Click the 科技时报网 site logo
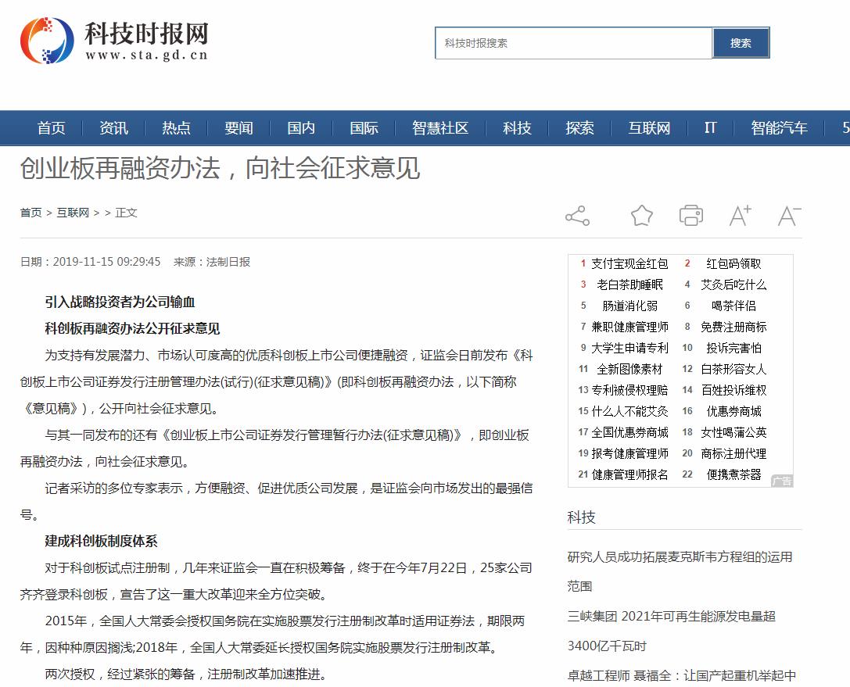Image resolution: width=850 pixels, height=687 pixels. click(x=114, y=41)
